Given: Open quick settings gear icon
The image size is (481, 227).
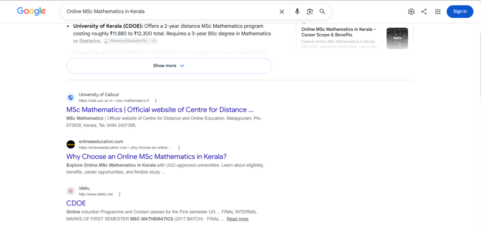Looking at the screenshot, I should coord(411,12).
